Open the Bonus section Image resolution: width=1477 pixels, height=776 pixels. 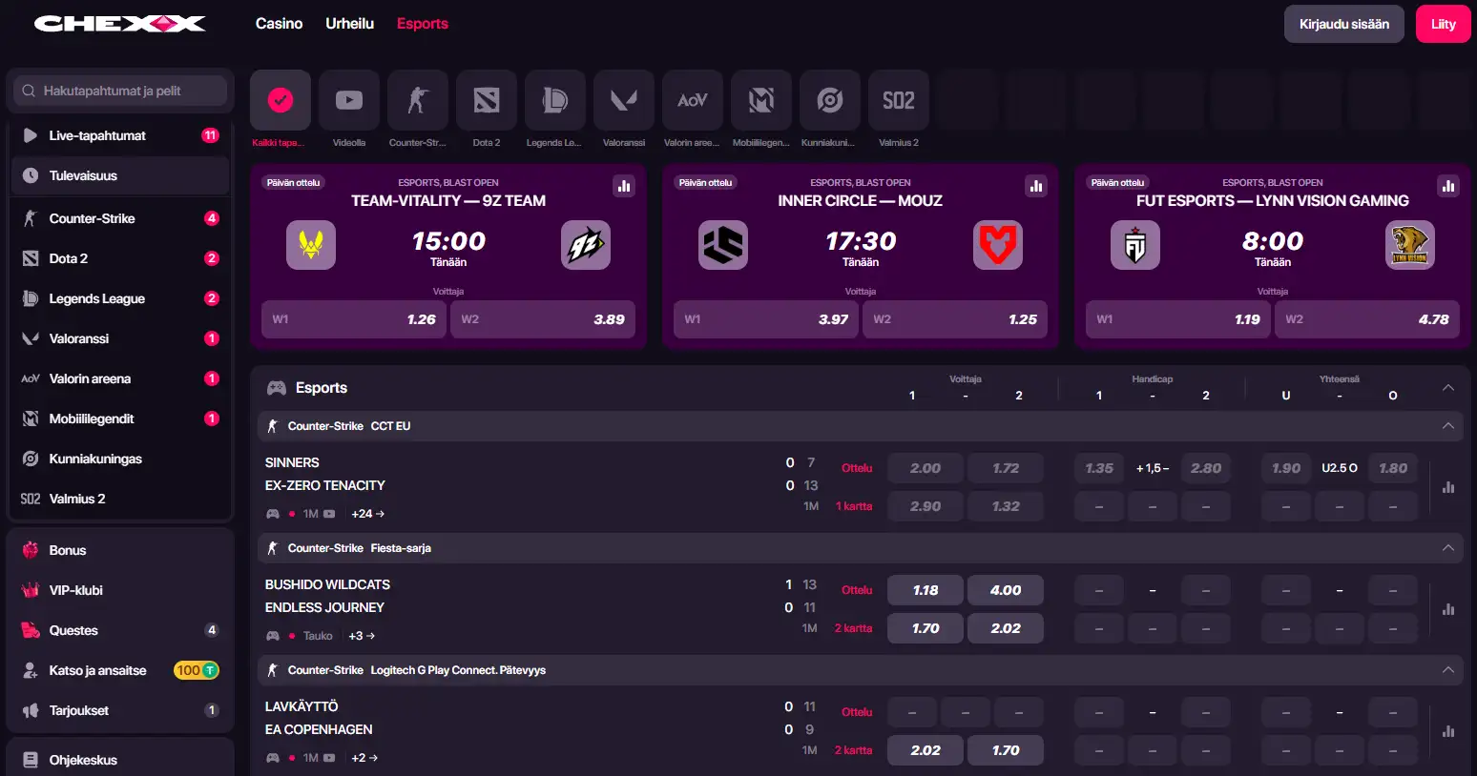point(120,550)
